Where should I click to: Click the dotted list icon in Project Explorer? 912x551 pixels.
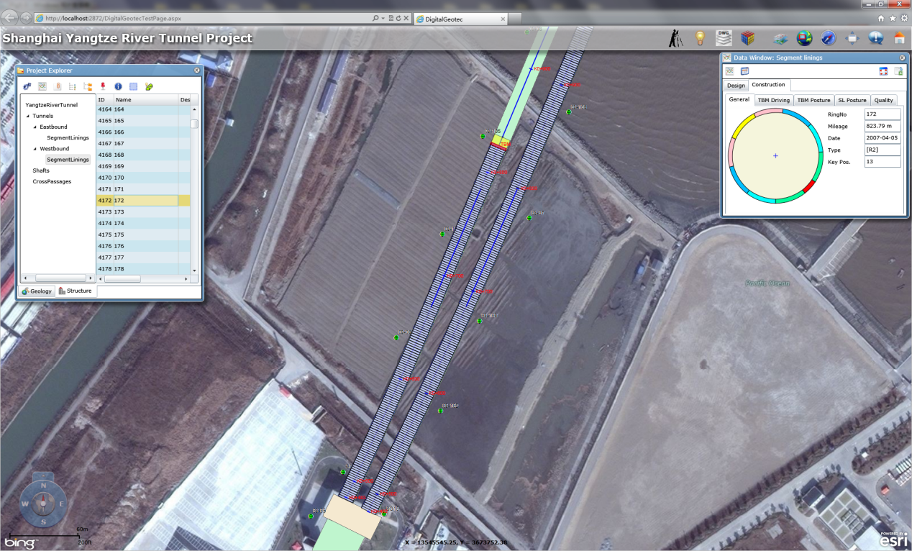(73, 86)
